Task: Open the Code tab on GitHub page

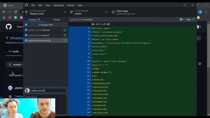Action: (x=14, y=51)
